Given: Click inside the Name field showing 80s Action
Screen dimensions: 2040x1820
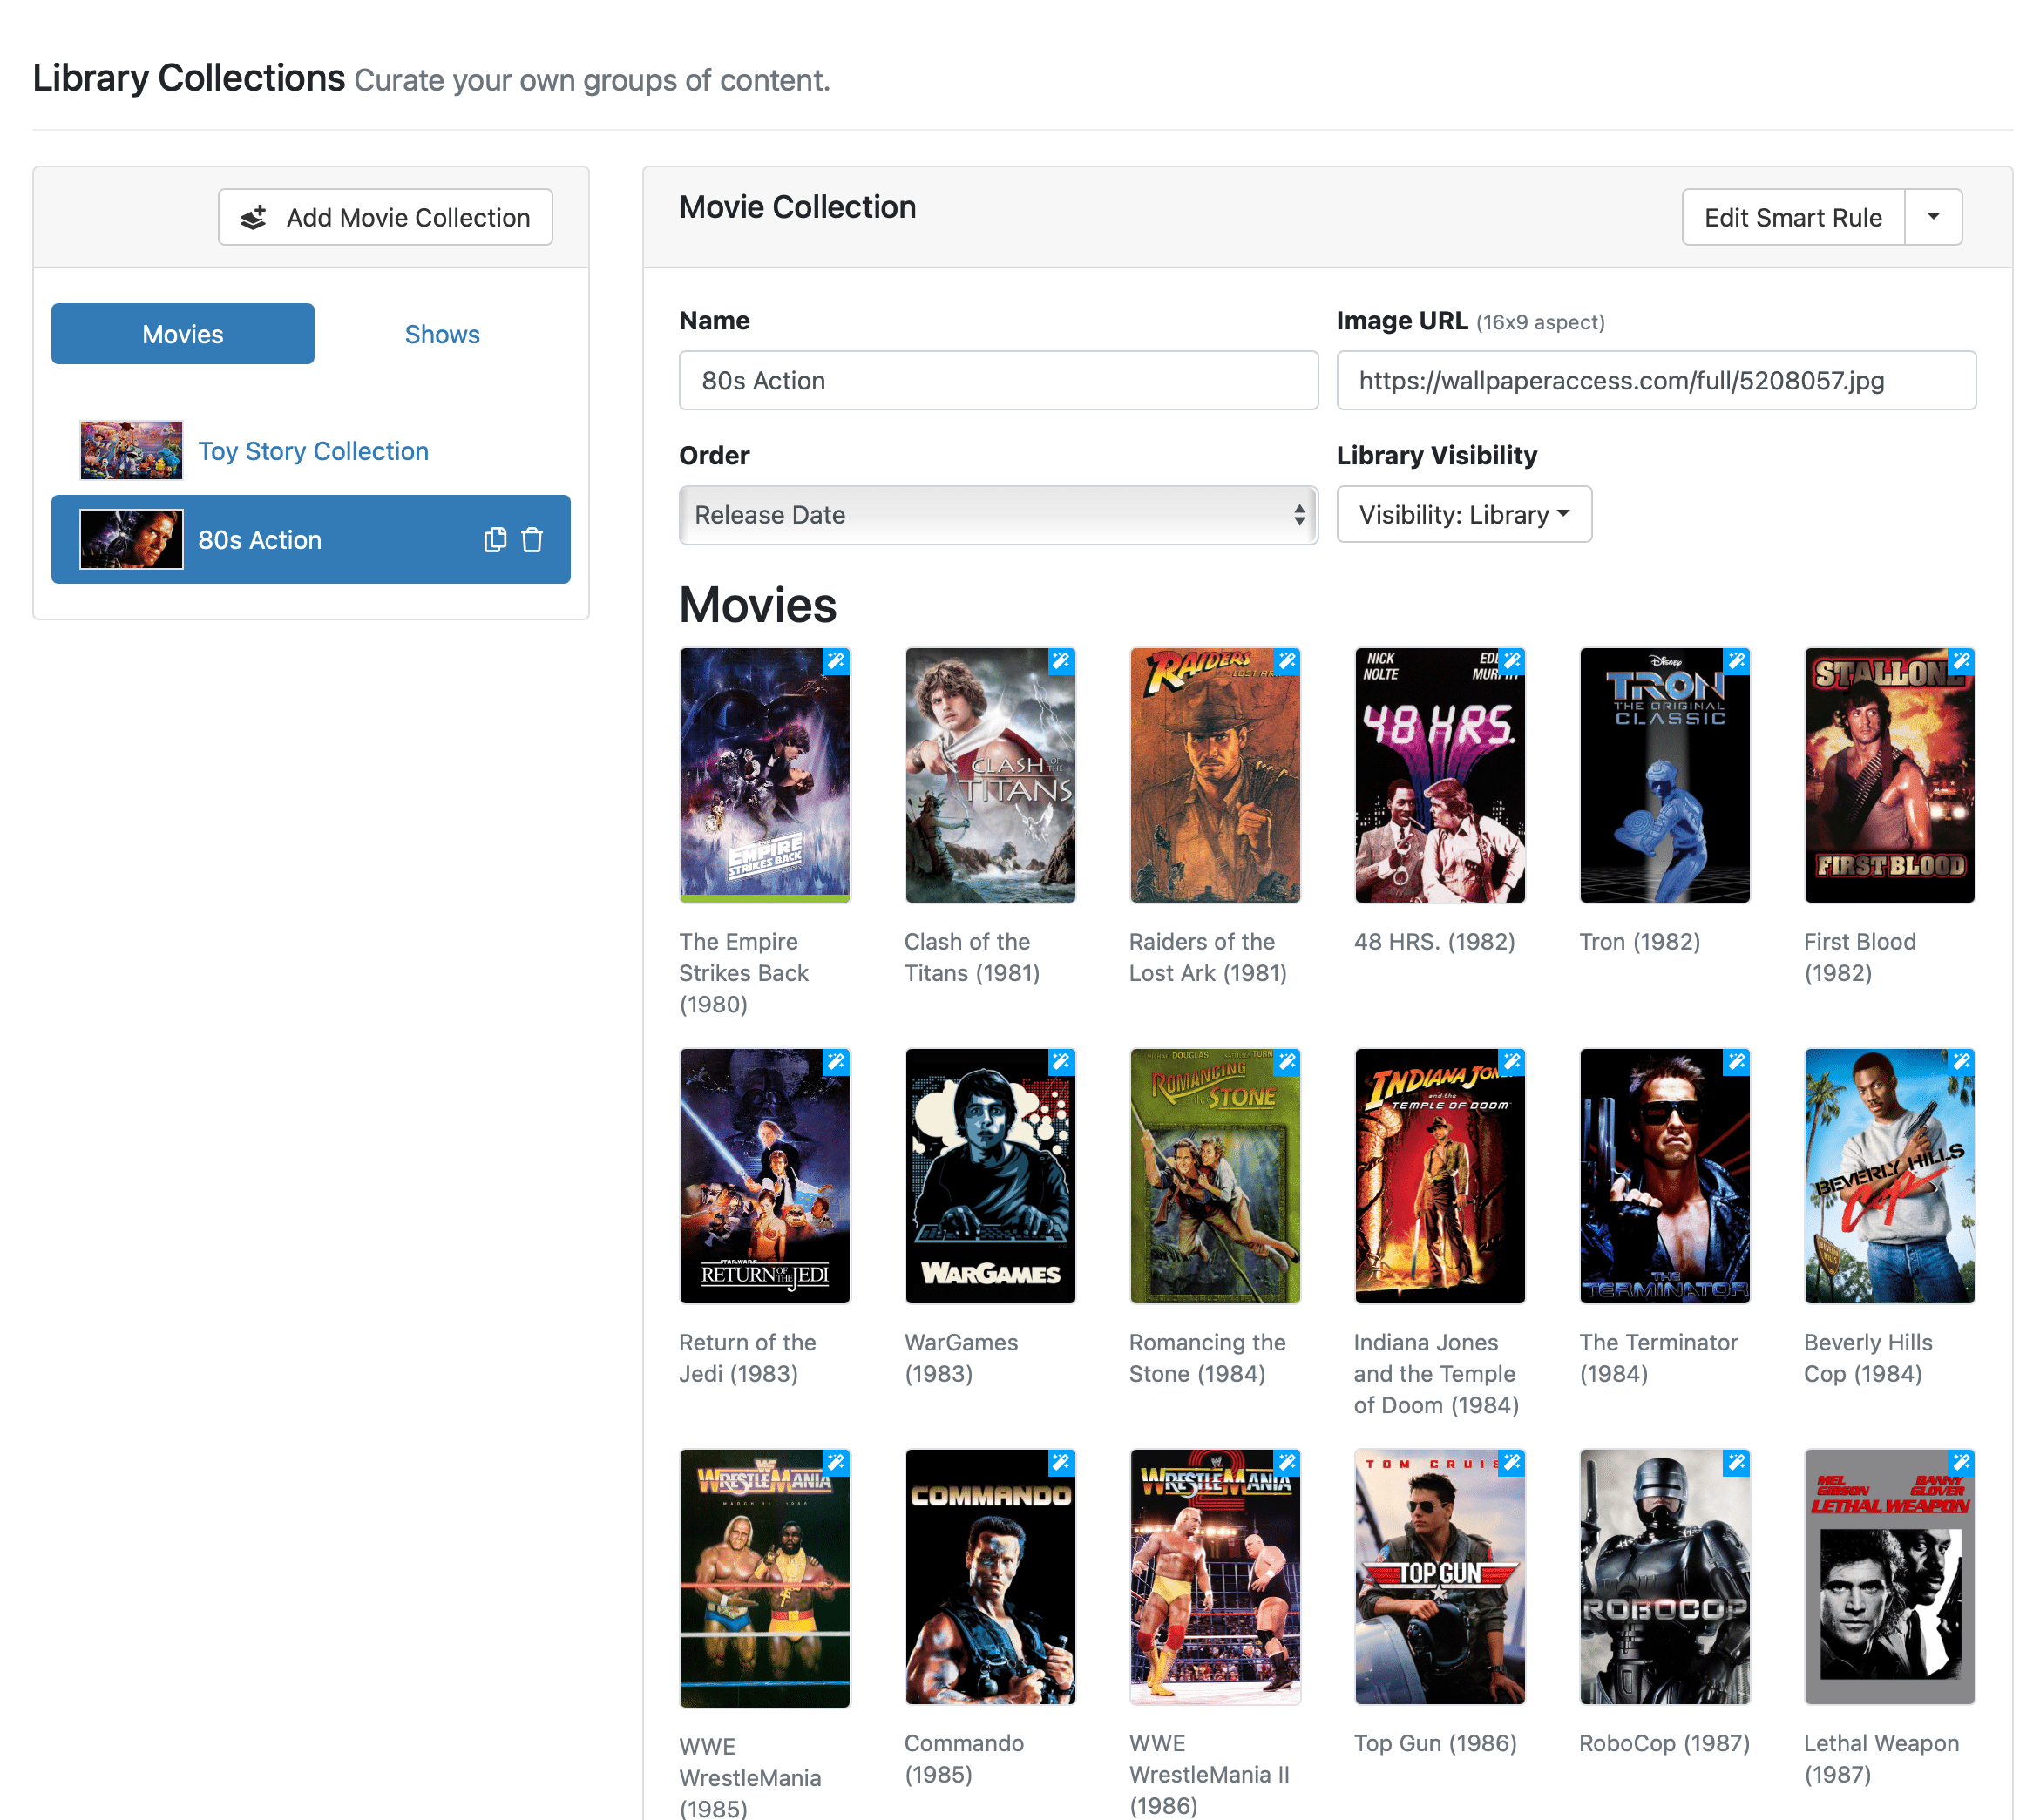Looking at the screenshot, I should (x=997, y=380).
